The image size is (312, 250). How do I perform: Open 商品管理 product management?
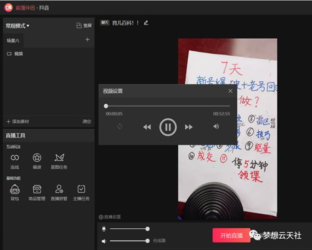click(x=37, y=192)
